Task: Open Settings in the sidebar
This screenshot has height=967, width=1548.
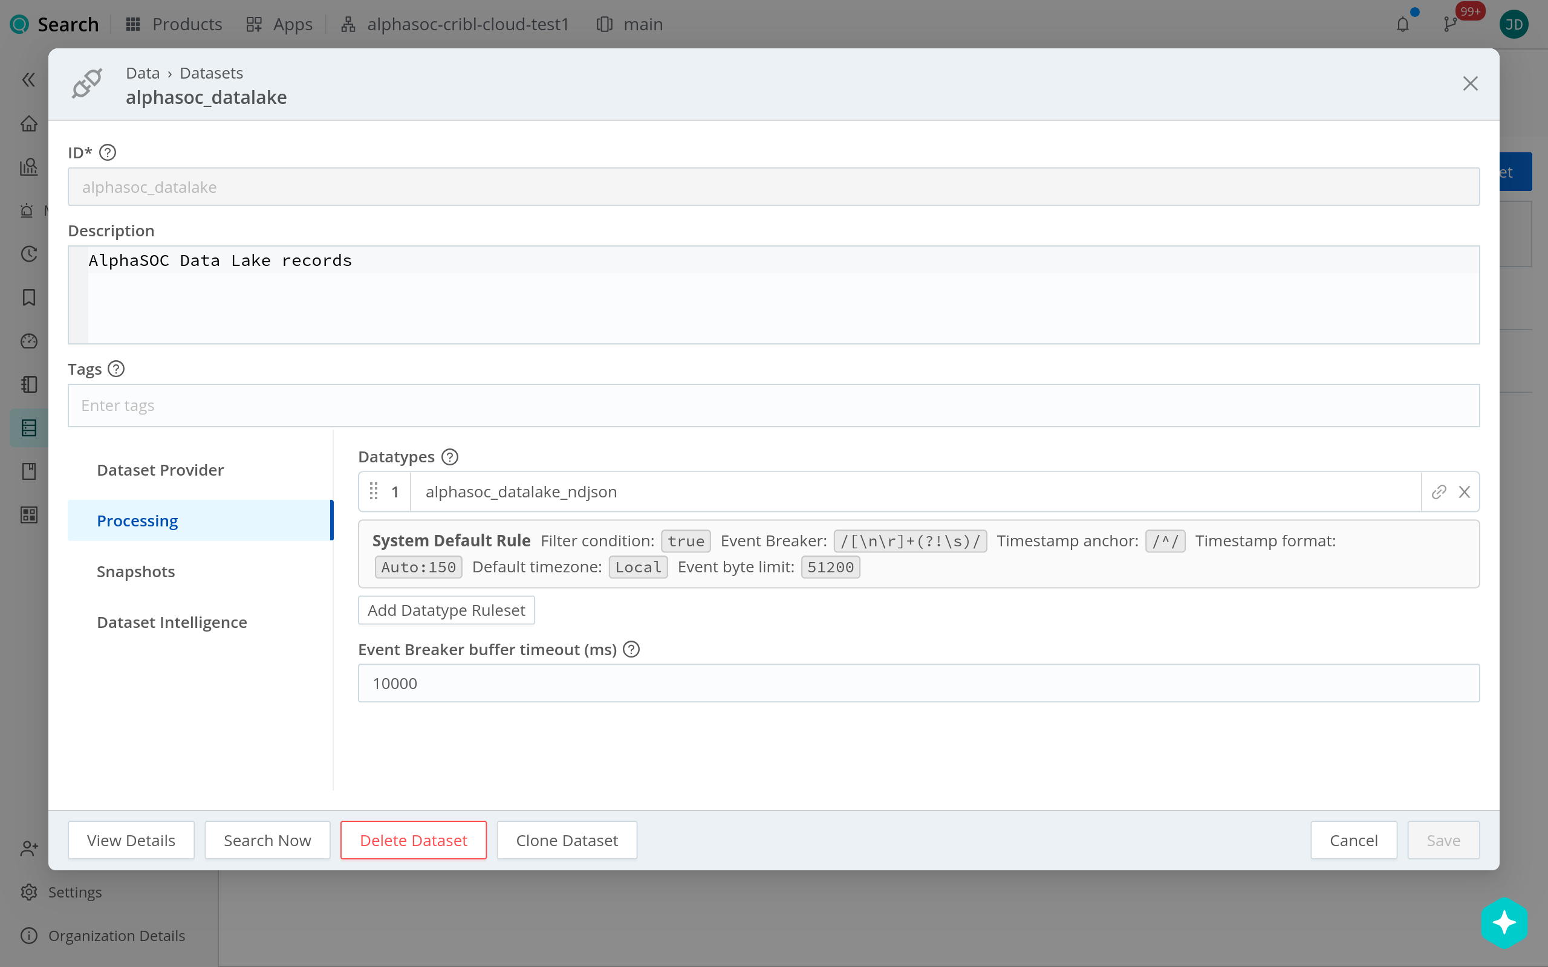Action: pos(62,891)
